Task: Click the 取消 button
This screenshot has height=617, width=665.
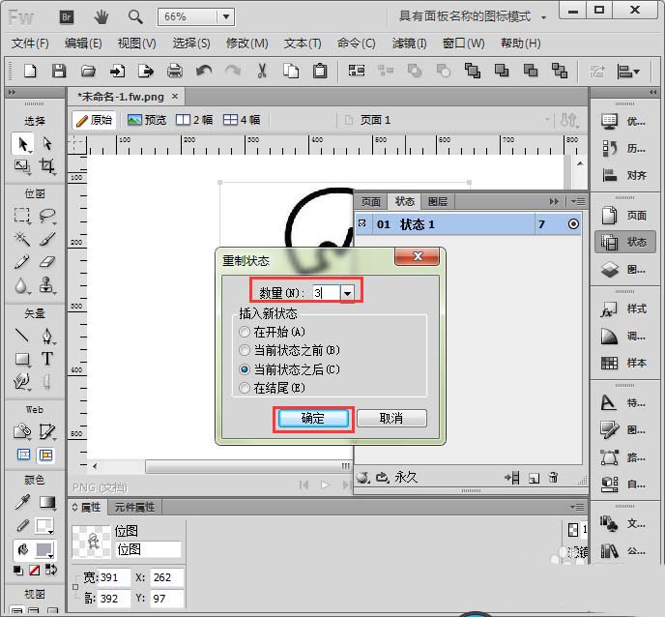Action: [x=390, y=419]
